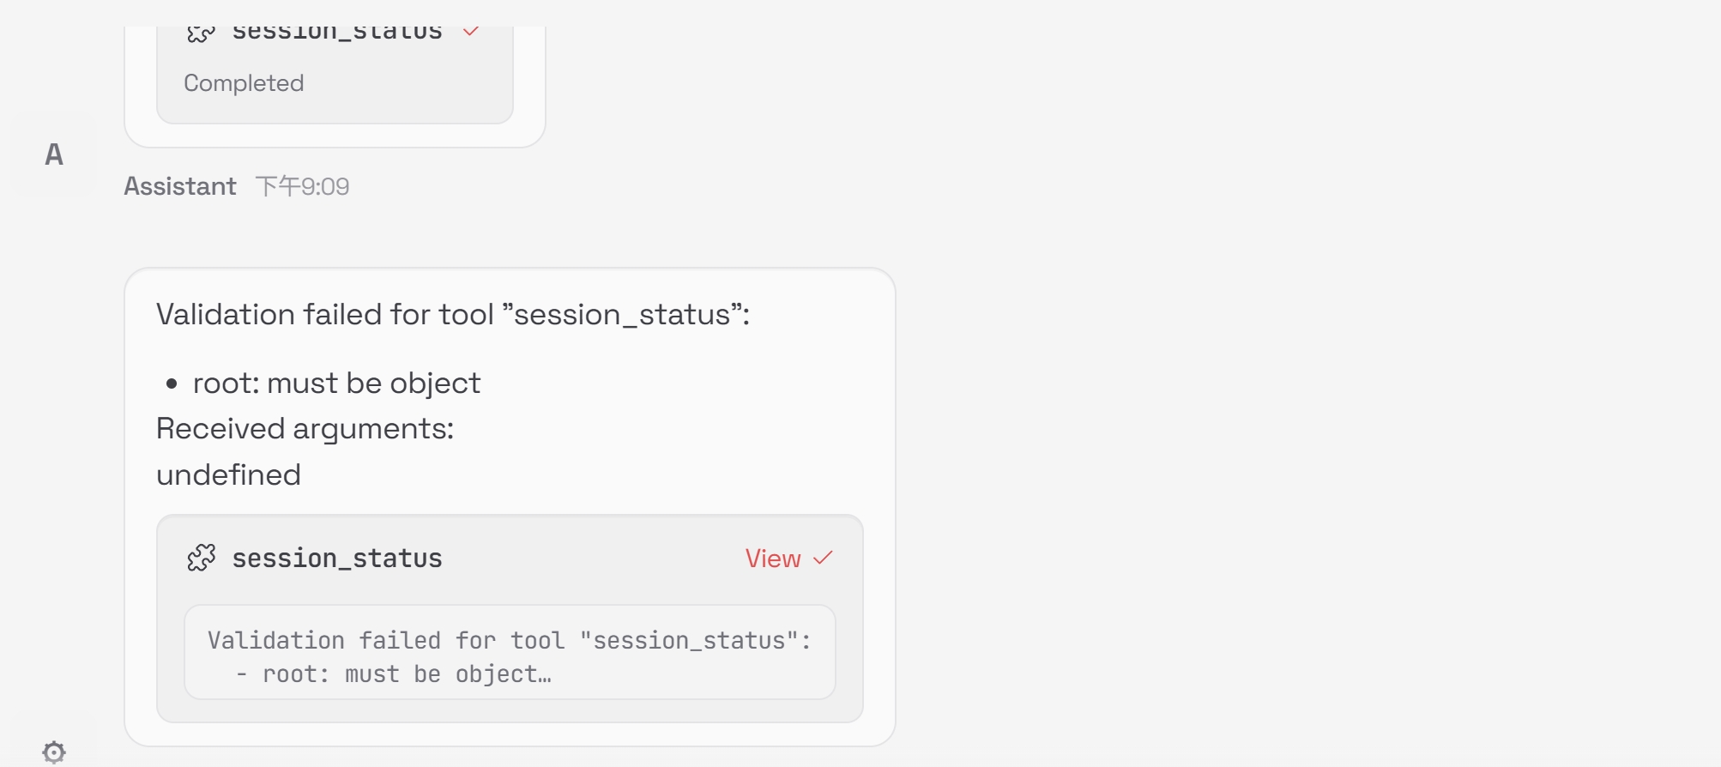Image resolution: width=1721 pixels, height=767 pixels.
Task: Click the red checkmark next to View
Action: click(823, 558)
